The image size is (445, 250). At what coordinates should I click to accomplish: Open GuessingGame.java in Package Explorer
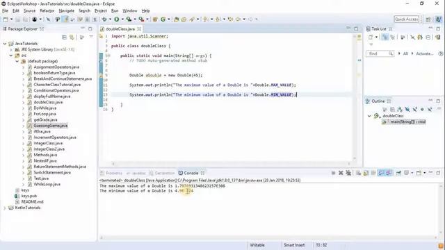coord(50,126)
